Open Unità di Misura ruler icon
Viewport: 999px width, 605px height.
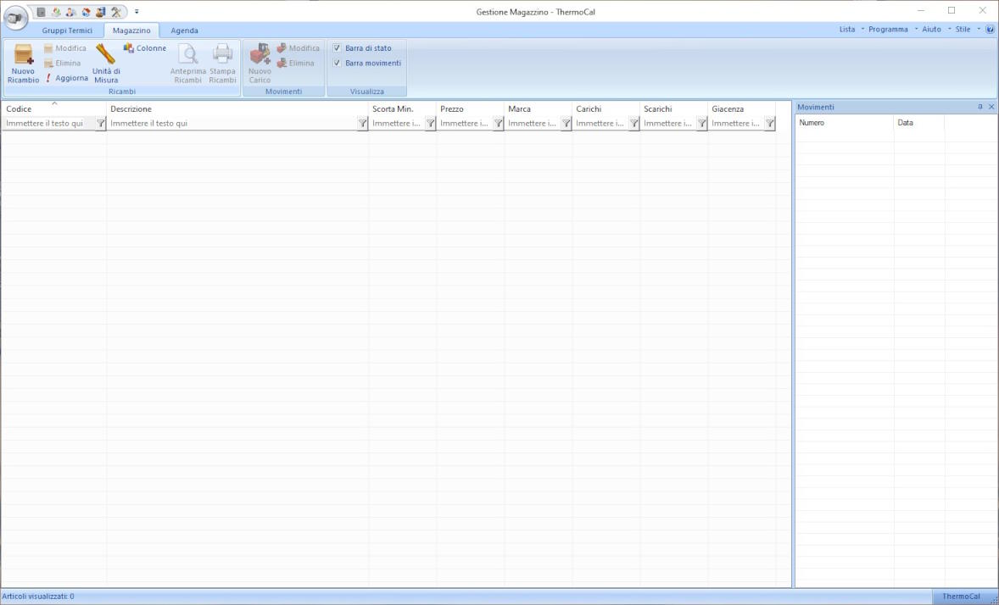(105, 55)
